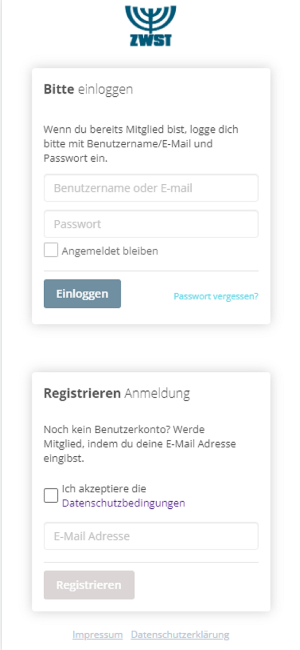This screenshot has height=650, width=300.
Task: Tick the Datenschutzbedingungen acceptance checkbox
Action: [51, 495]
